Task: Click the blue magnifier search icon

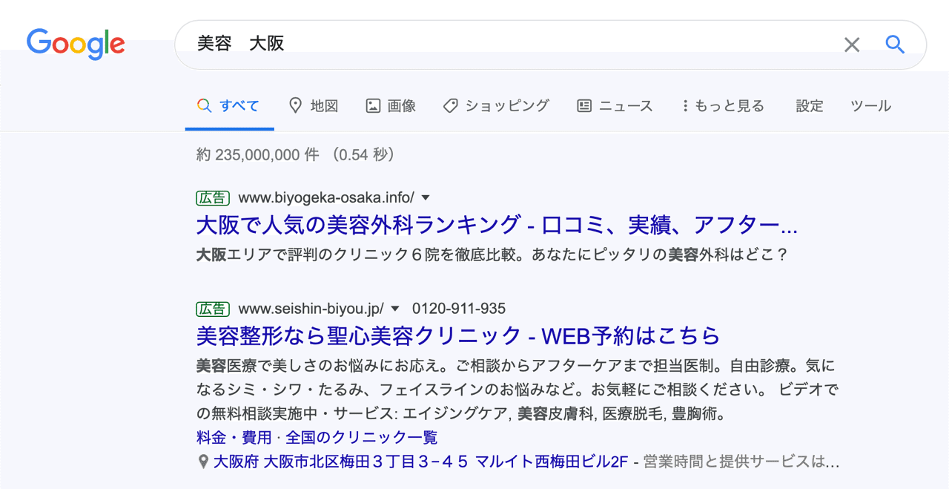Action: pos(895,45)
